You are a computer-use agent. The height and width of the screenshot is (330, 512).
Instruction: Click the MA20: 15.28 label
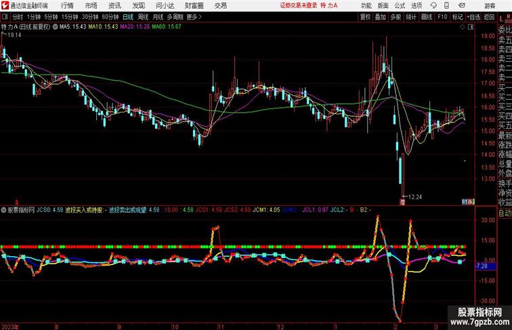tap(135, 27)
